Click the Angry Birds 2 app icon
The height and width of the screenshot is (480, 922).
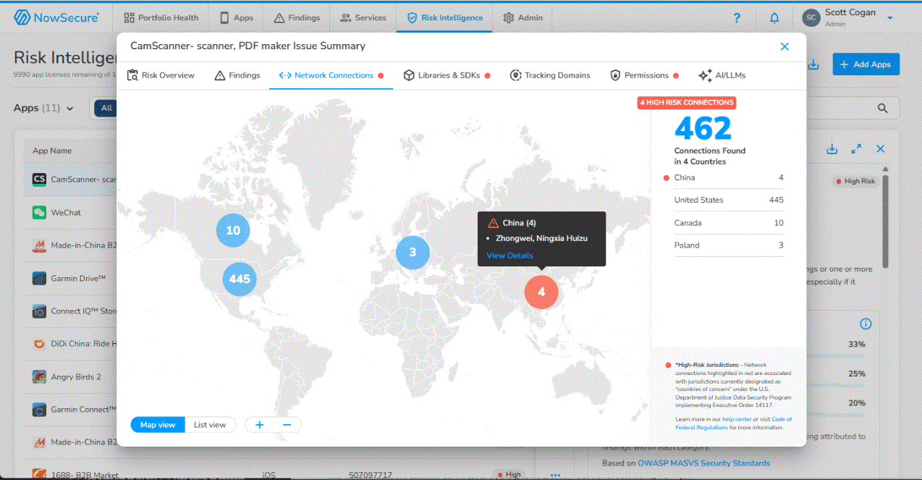click(x=39, y=376)
